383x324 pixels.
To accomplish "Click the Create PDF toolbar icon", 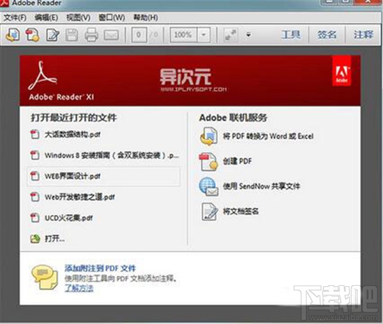I will tap(33, 35).
